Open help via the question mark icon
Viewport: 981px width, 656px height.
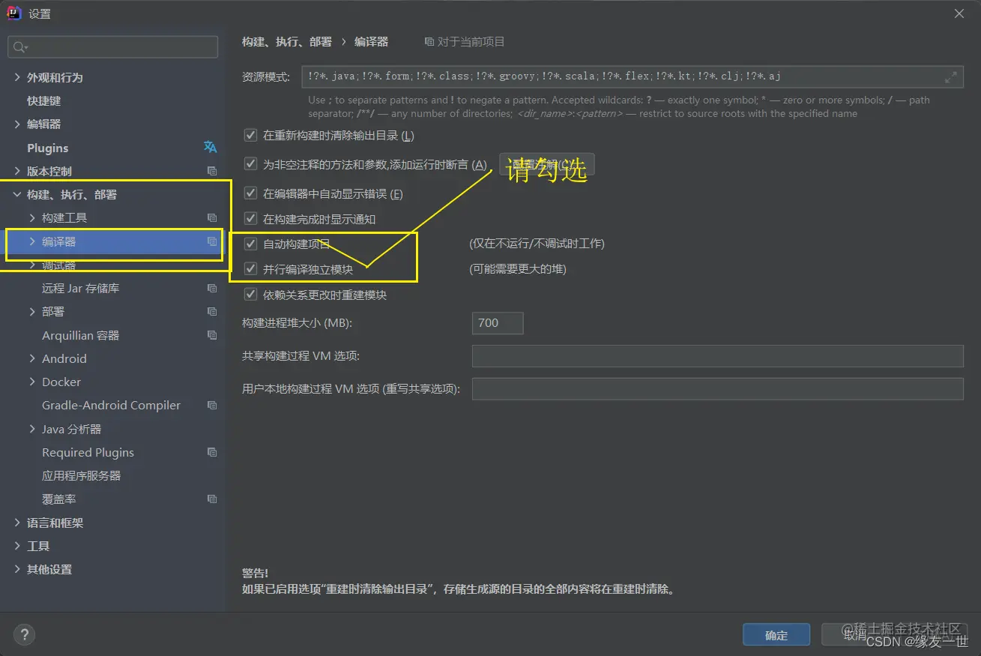[24, 634]
